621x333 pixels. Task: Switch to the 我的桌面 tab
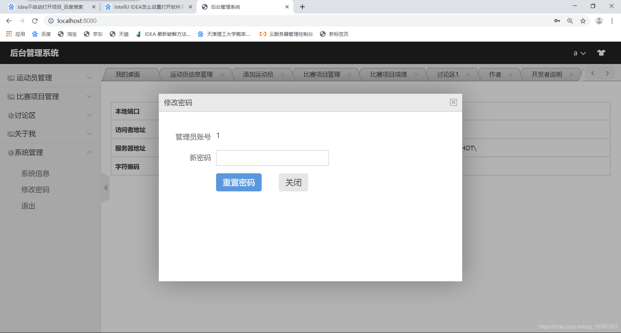(x=128, y=74)
